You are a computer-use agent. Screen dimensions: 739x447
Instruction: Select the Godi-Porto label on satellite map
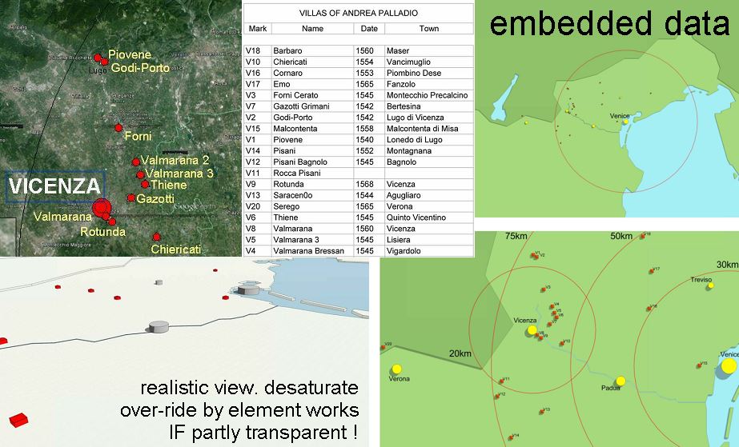pos(140,68)
